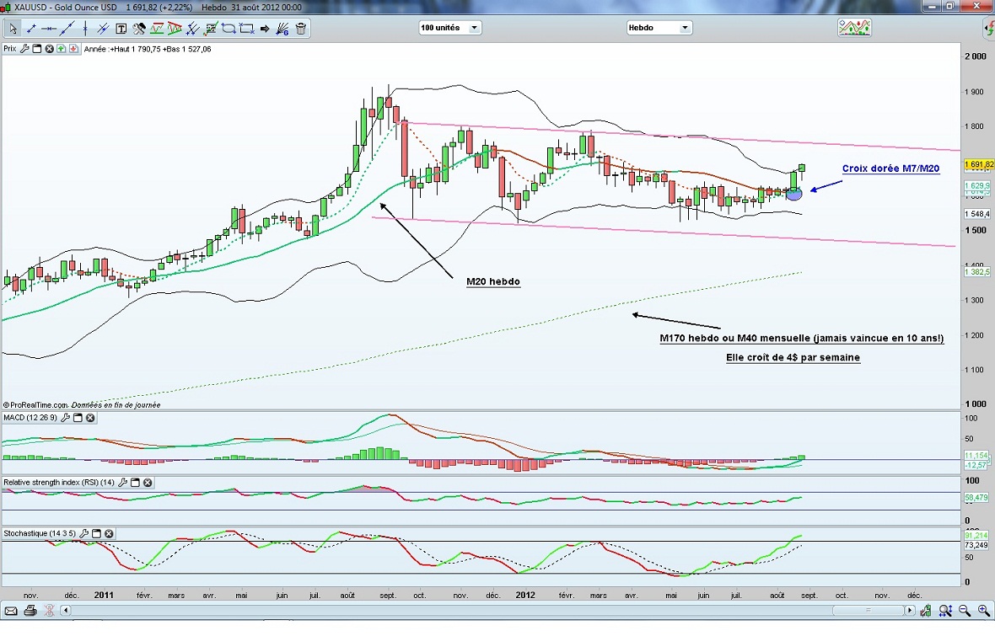Select the text annotation tool
Image resolution: width=995 pixels, height=636 pixels.
(x=121, y=29)
